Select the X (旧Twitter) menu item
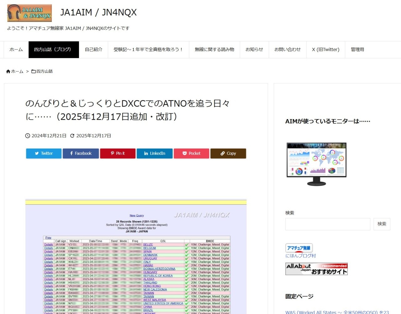This screenshot has width=401, height=314. pos(325,50)
